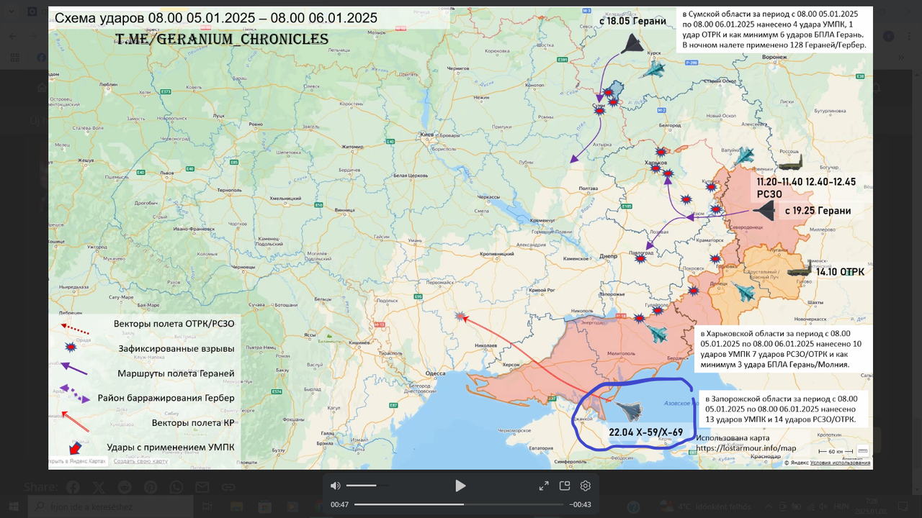Click the Харьковская область info box
Screen dimensions: 922x518
(x=781, y=349)
